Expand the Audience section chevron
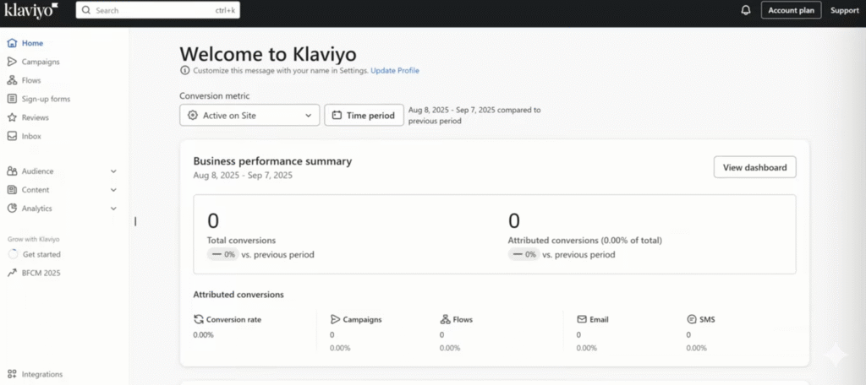This screenshot has width=866, height=385. [113, 171]
